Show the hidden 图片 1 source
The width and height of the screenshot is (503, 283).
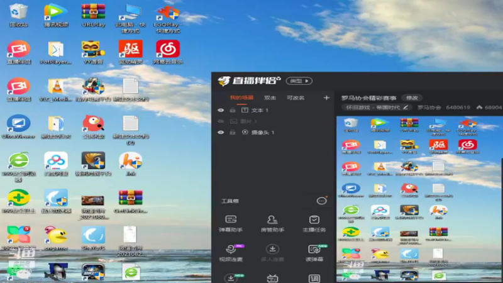pyautogui.click(x=221, y=121)
